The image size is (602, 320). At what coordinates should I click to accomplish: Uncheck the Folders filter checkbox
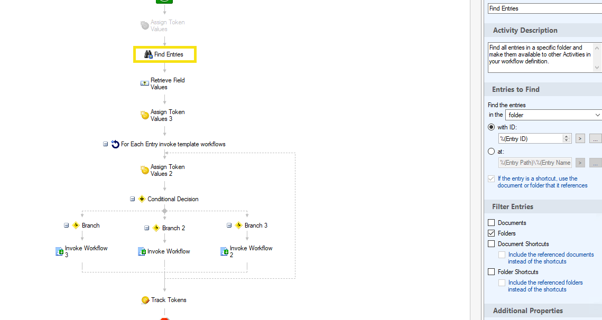point(491,233)
